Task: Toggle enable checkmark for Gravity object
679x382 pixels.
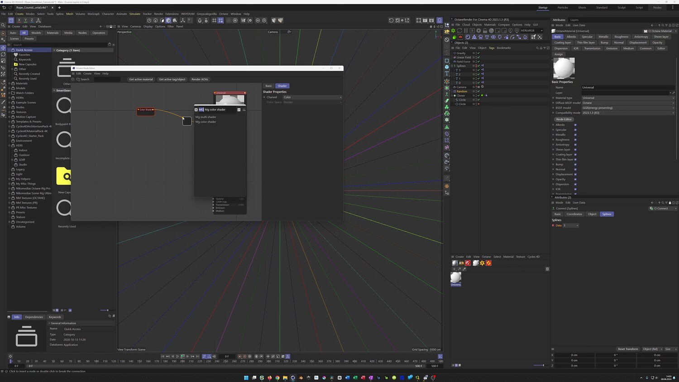Action: (x=478, y=53)
